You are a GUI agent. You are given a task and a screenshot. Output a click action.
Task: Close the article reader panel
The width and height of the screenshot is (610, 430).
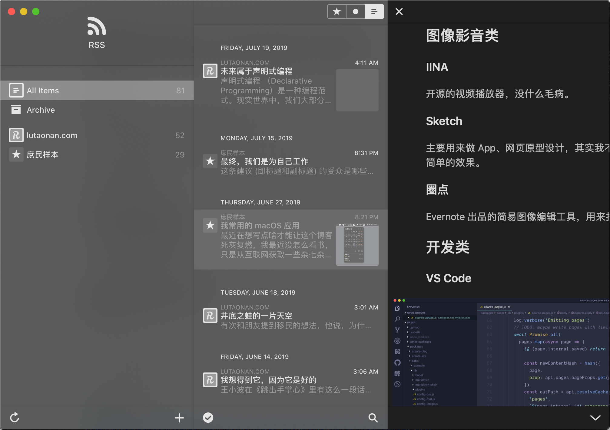coord(399,12)
